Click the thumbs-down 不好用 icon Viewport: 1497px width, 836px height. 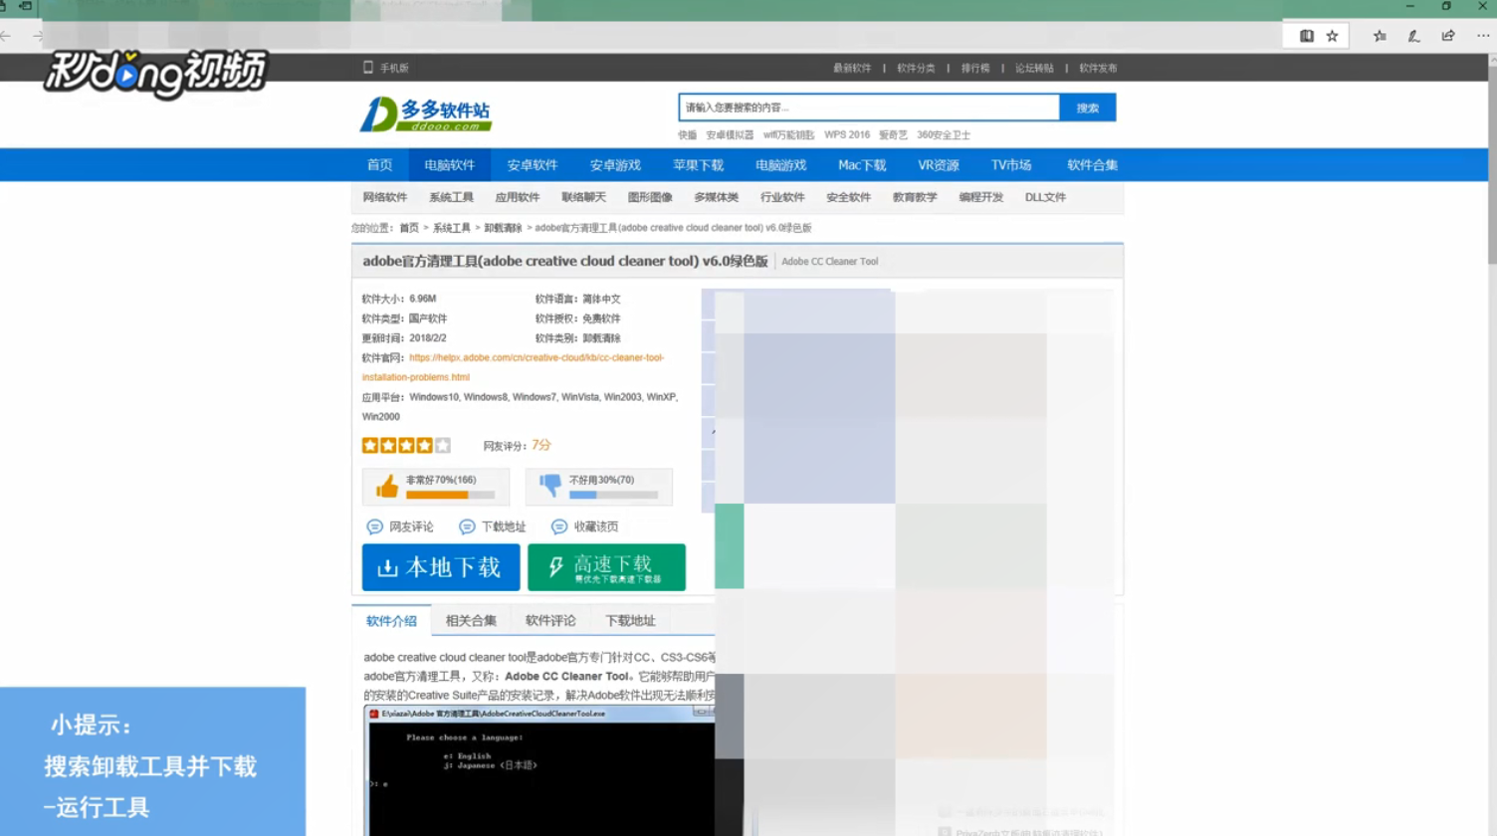550,487
